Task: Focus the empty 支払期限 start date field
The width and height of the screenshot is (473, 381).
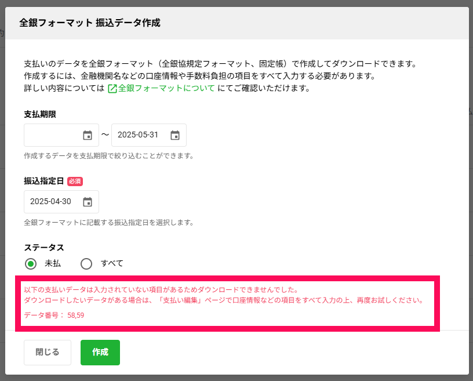Action: click(61, 135)
